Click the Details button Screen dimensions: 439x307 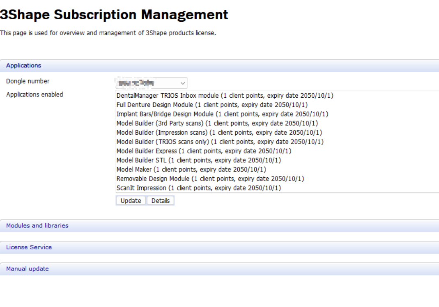click(161, 201)
